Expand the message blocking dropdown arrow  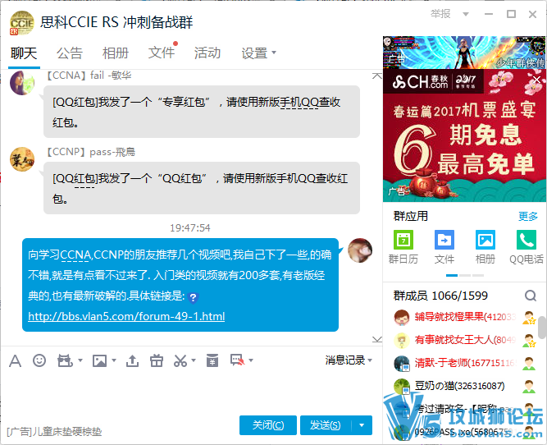tap(251, 360)
